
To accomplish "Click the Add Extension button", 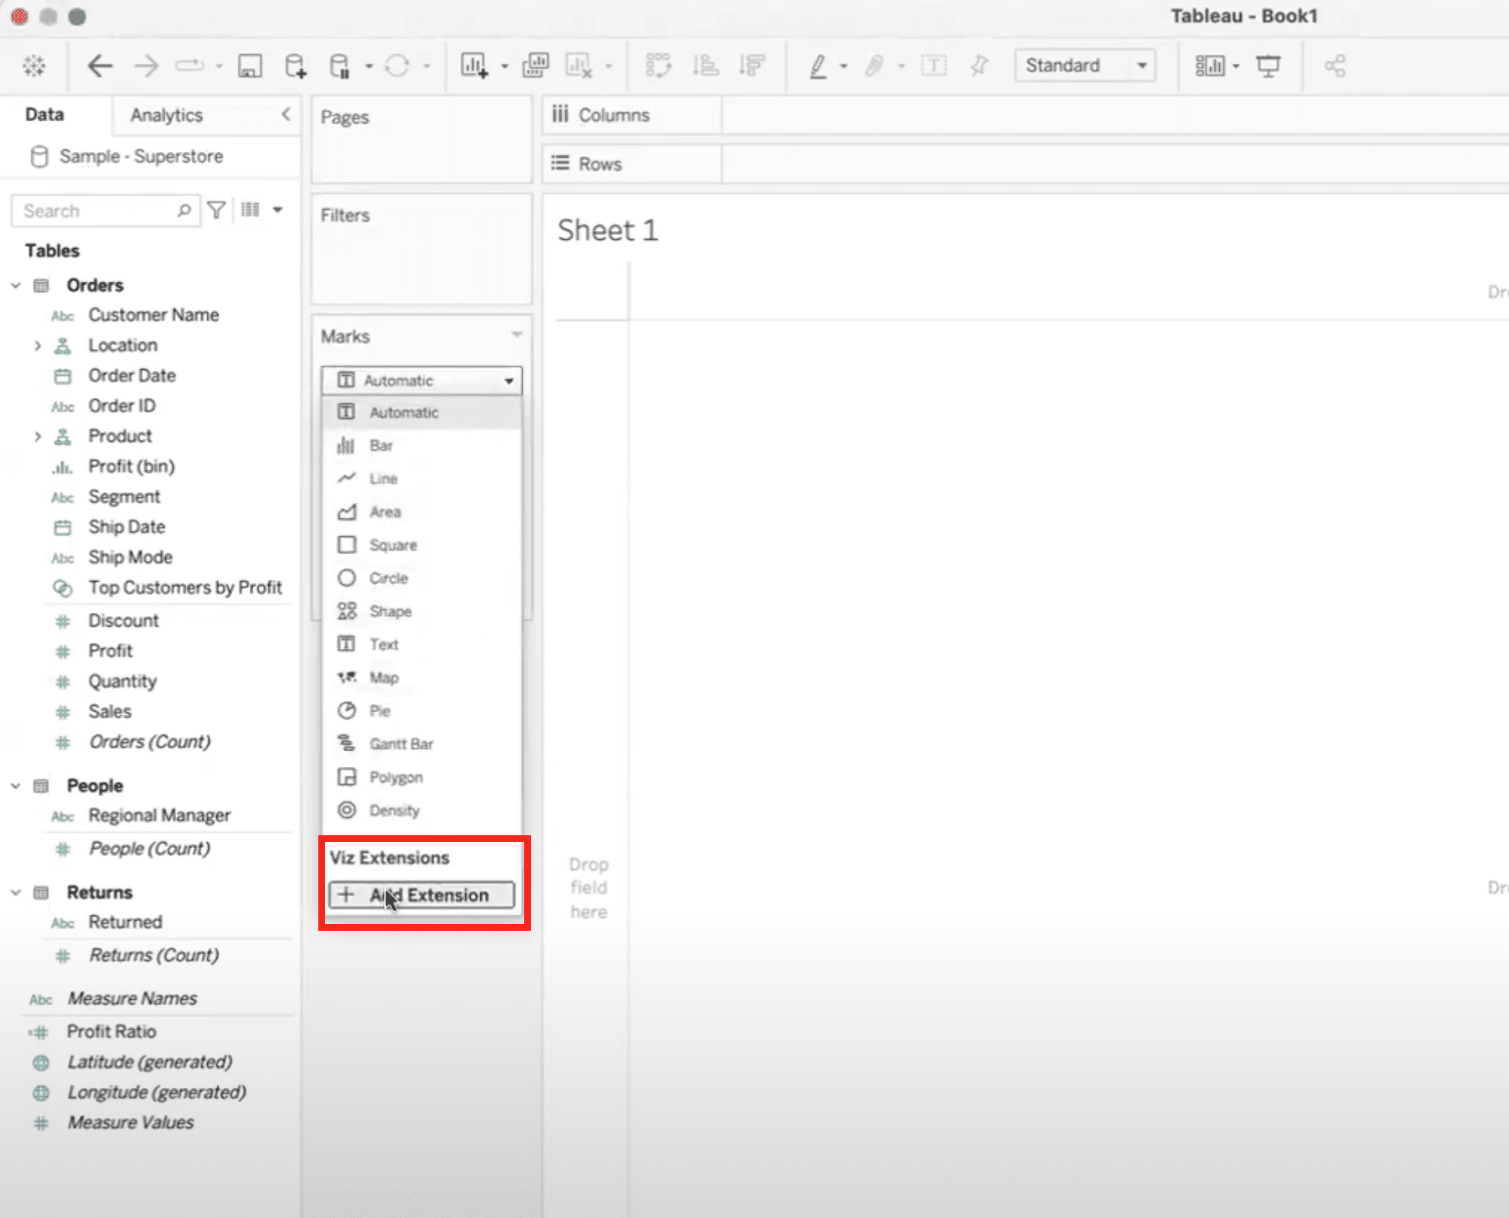I will pyautogui.click(x=422, y=896).
